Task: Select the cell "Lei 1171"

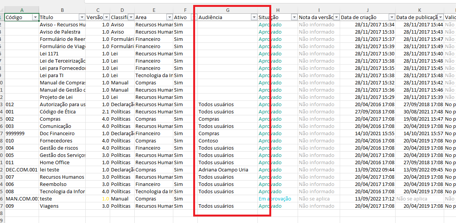Action: click(62, 54)
